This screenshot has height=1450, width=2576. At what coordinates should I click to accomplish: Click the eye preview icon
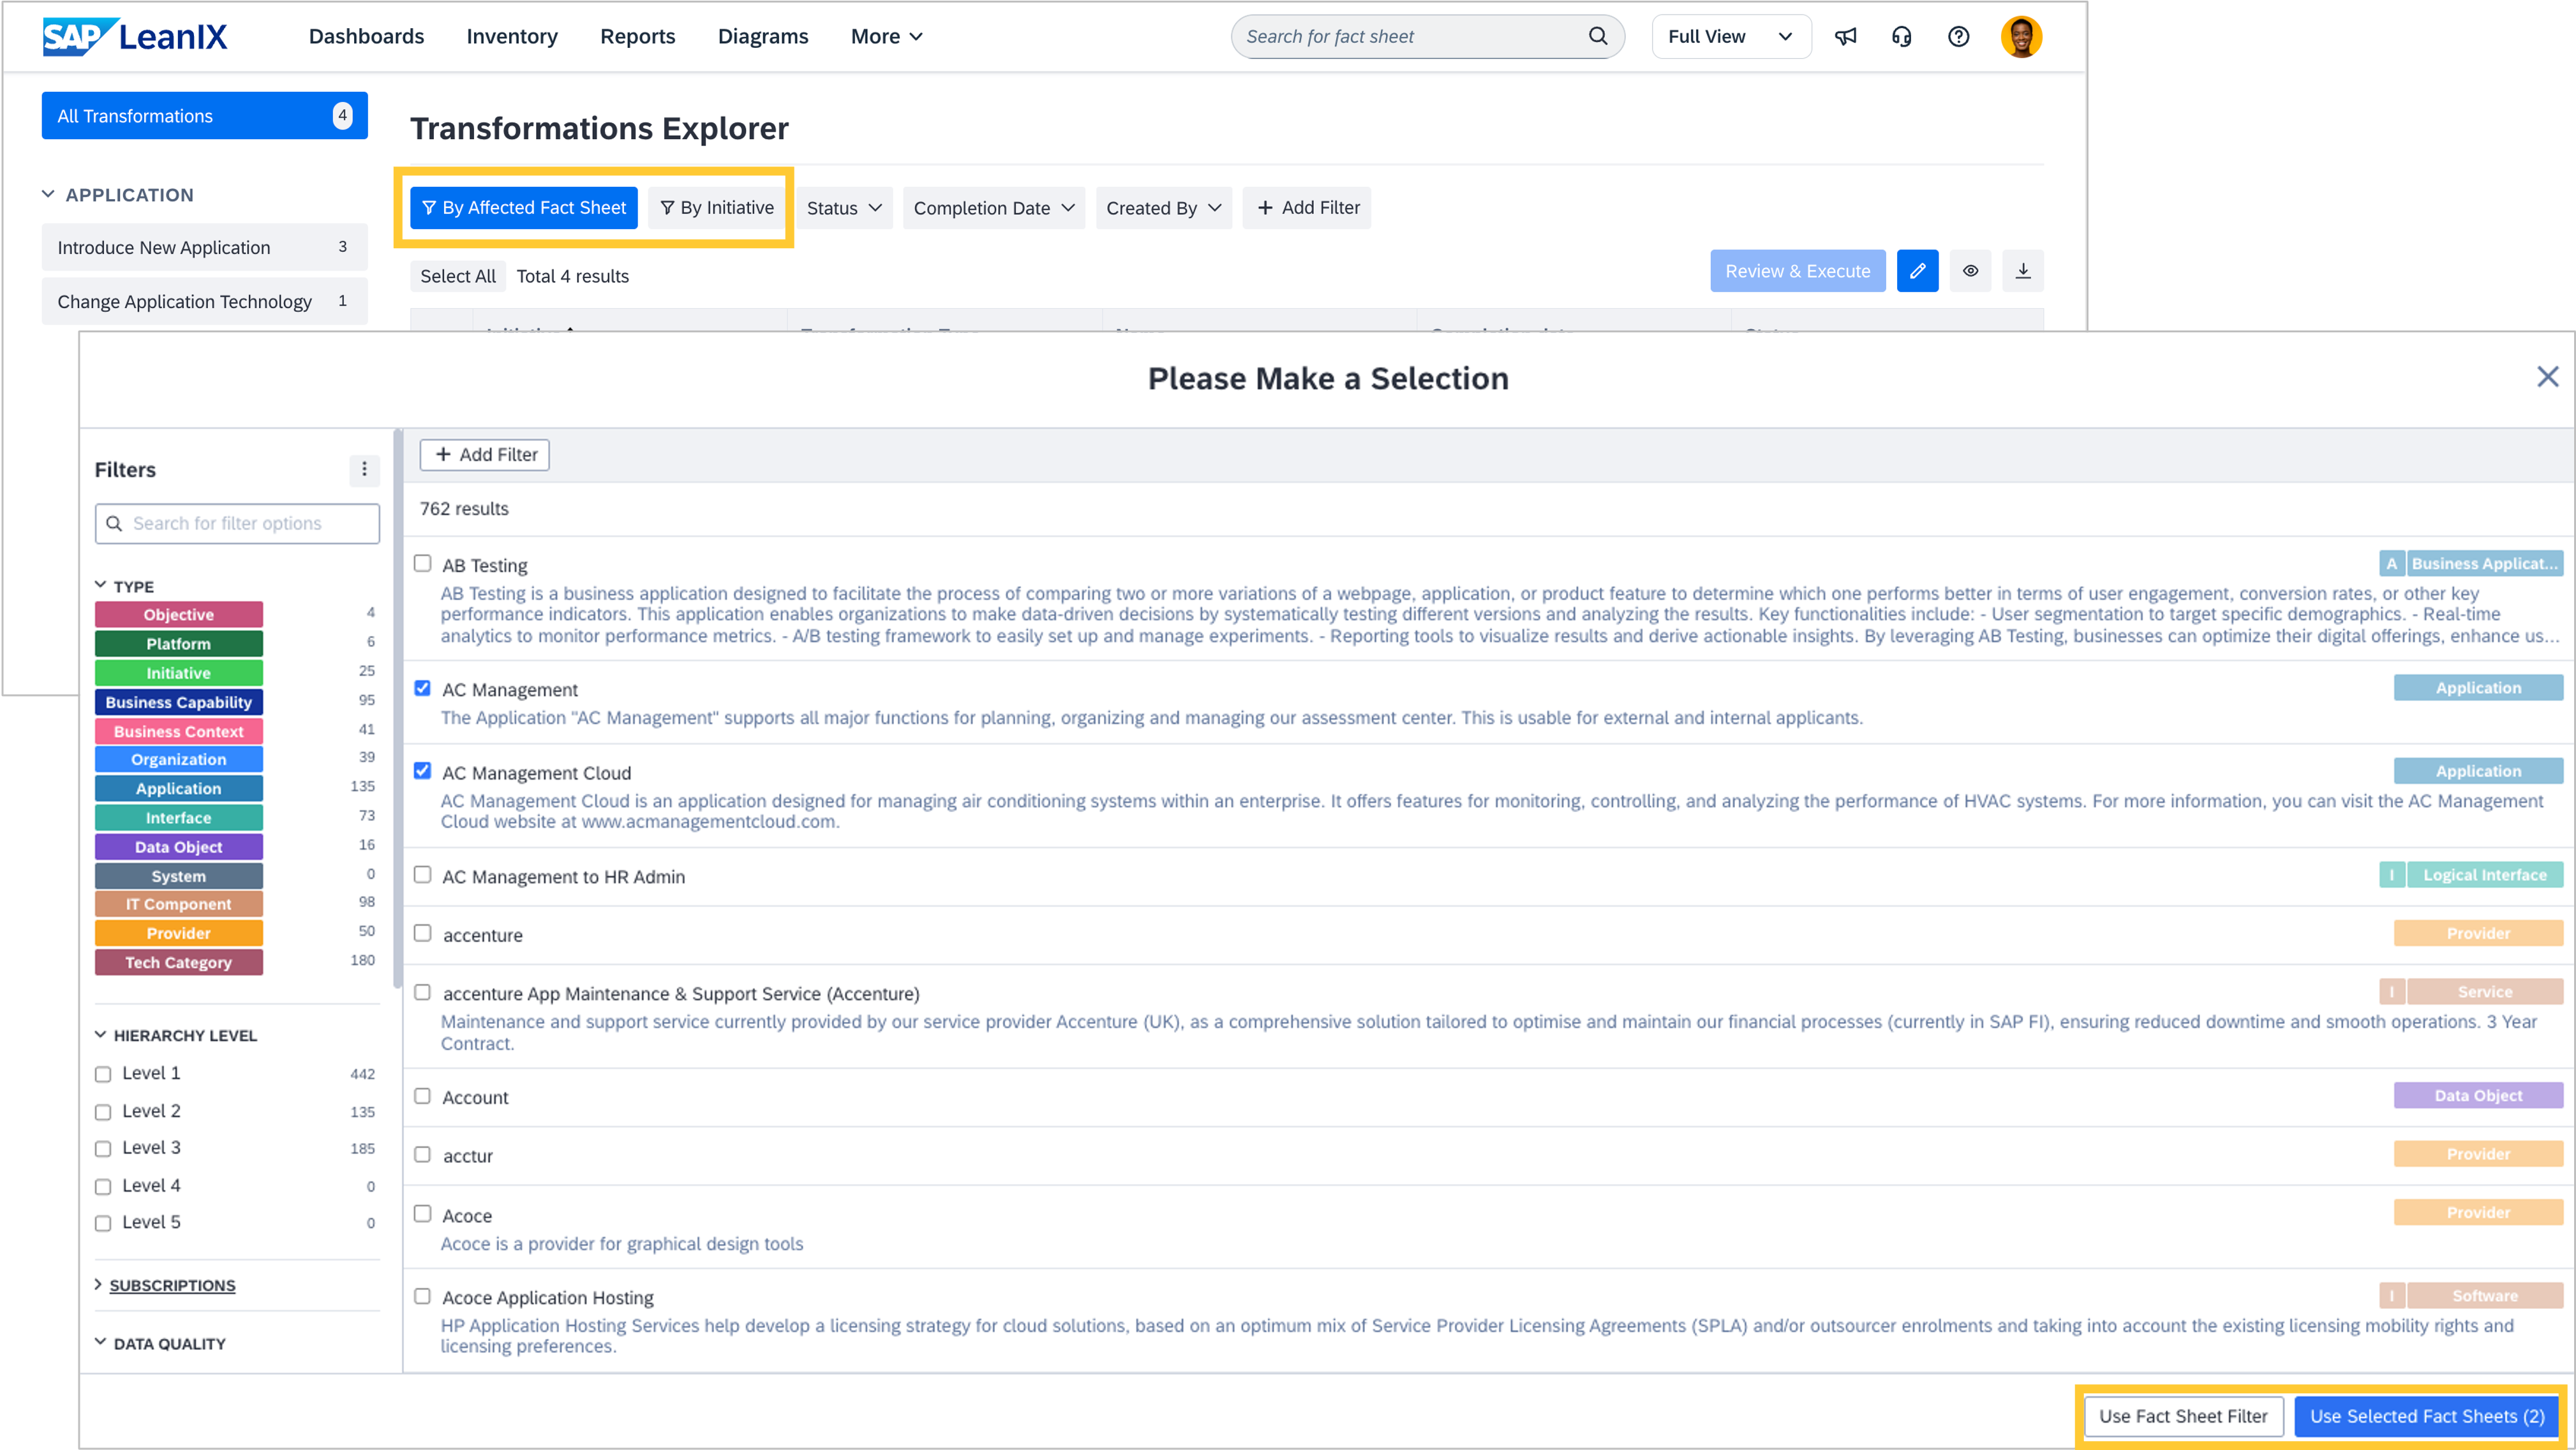pos(1970,271)
